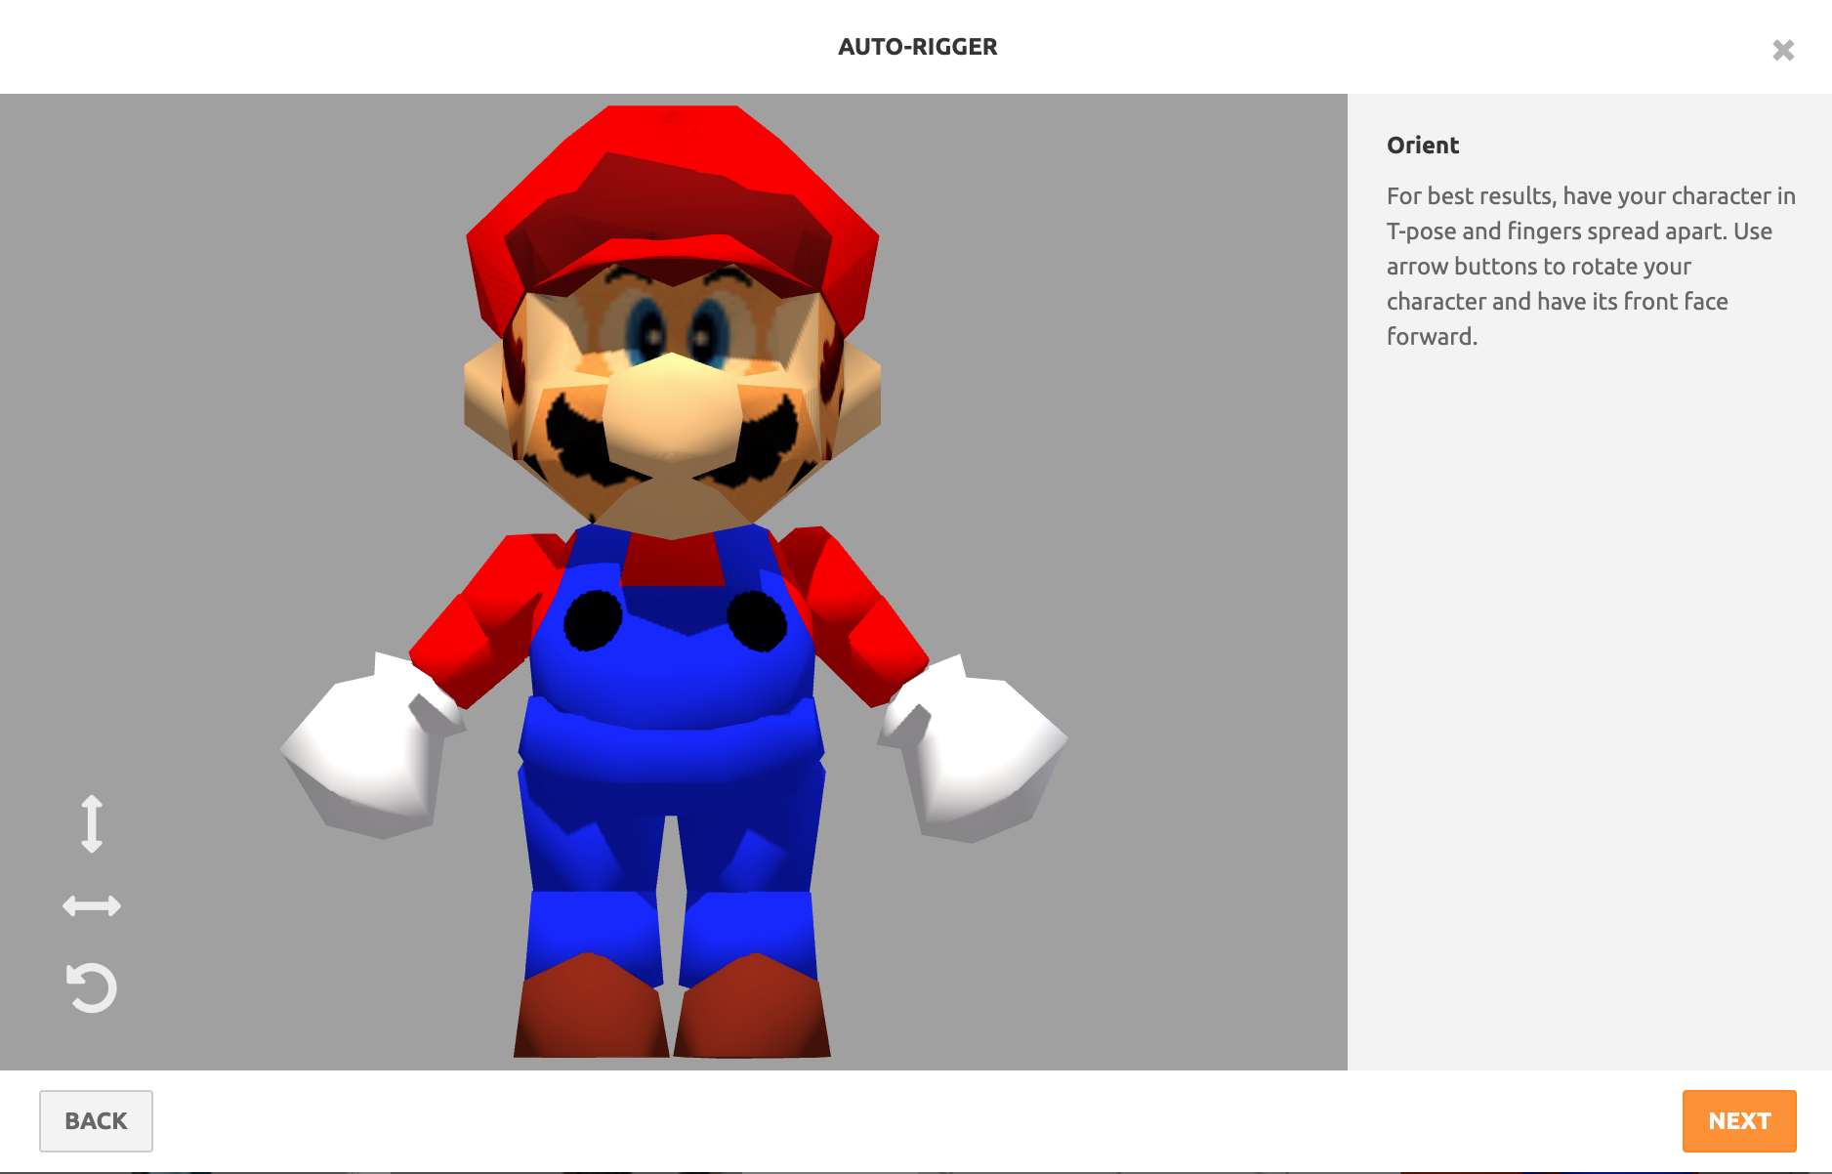Click the vertical up-down rotate arrow icon

[92, 823]
